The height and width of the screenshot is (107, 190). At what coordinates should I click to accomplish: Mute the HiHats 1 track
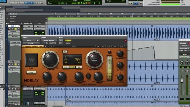pos(19,89)
